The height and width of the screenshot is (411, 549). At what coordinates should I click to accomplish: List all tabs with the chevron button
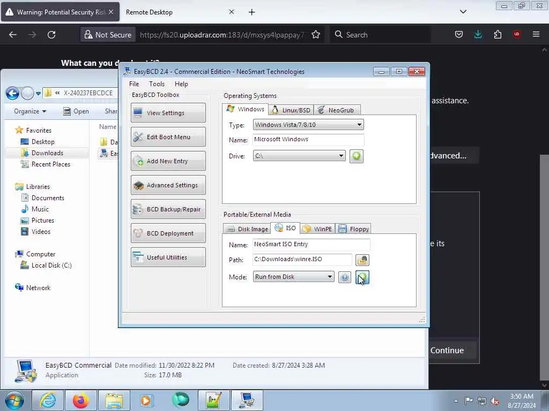pos(463,12)
